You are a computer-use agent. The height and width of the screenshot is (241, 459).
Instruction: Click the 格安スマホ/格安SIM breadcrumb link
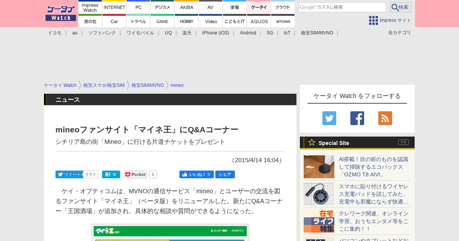104,85
